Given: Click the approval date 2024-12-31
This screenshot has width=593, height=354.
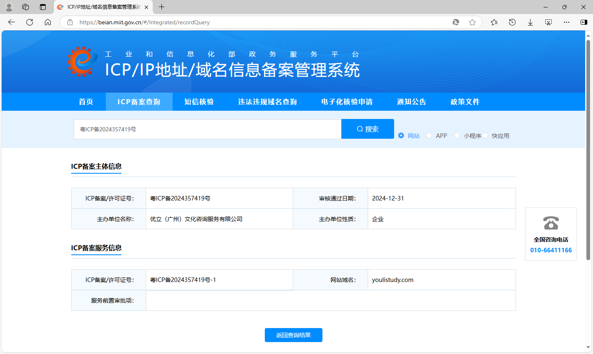Looking at the screenshot, I should pyautogui.click(x=388, y=198).
